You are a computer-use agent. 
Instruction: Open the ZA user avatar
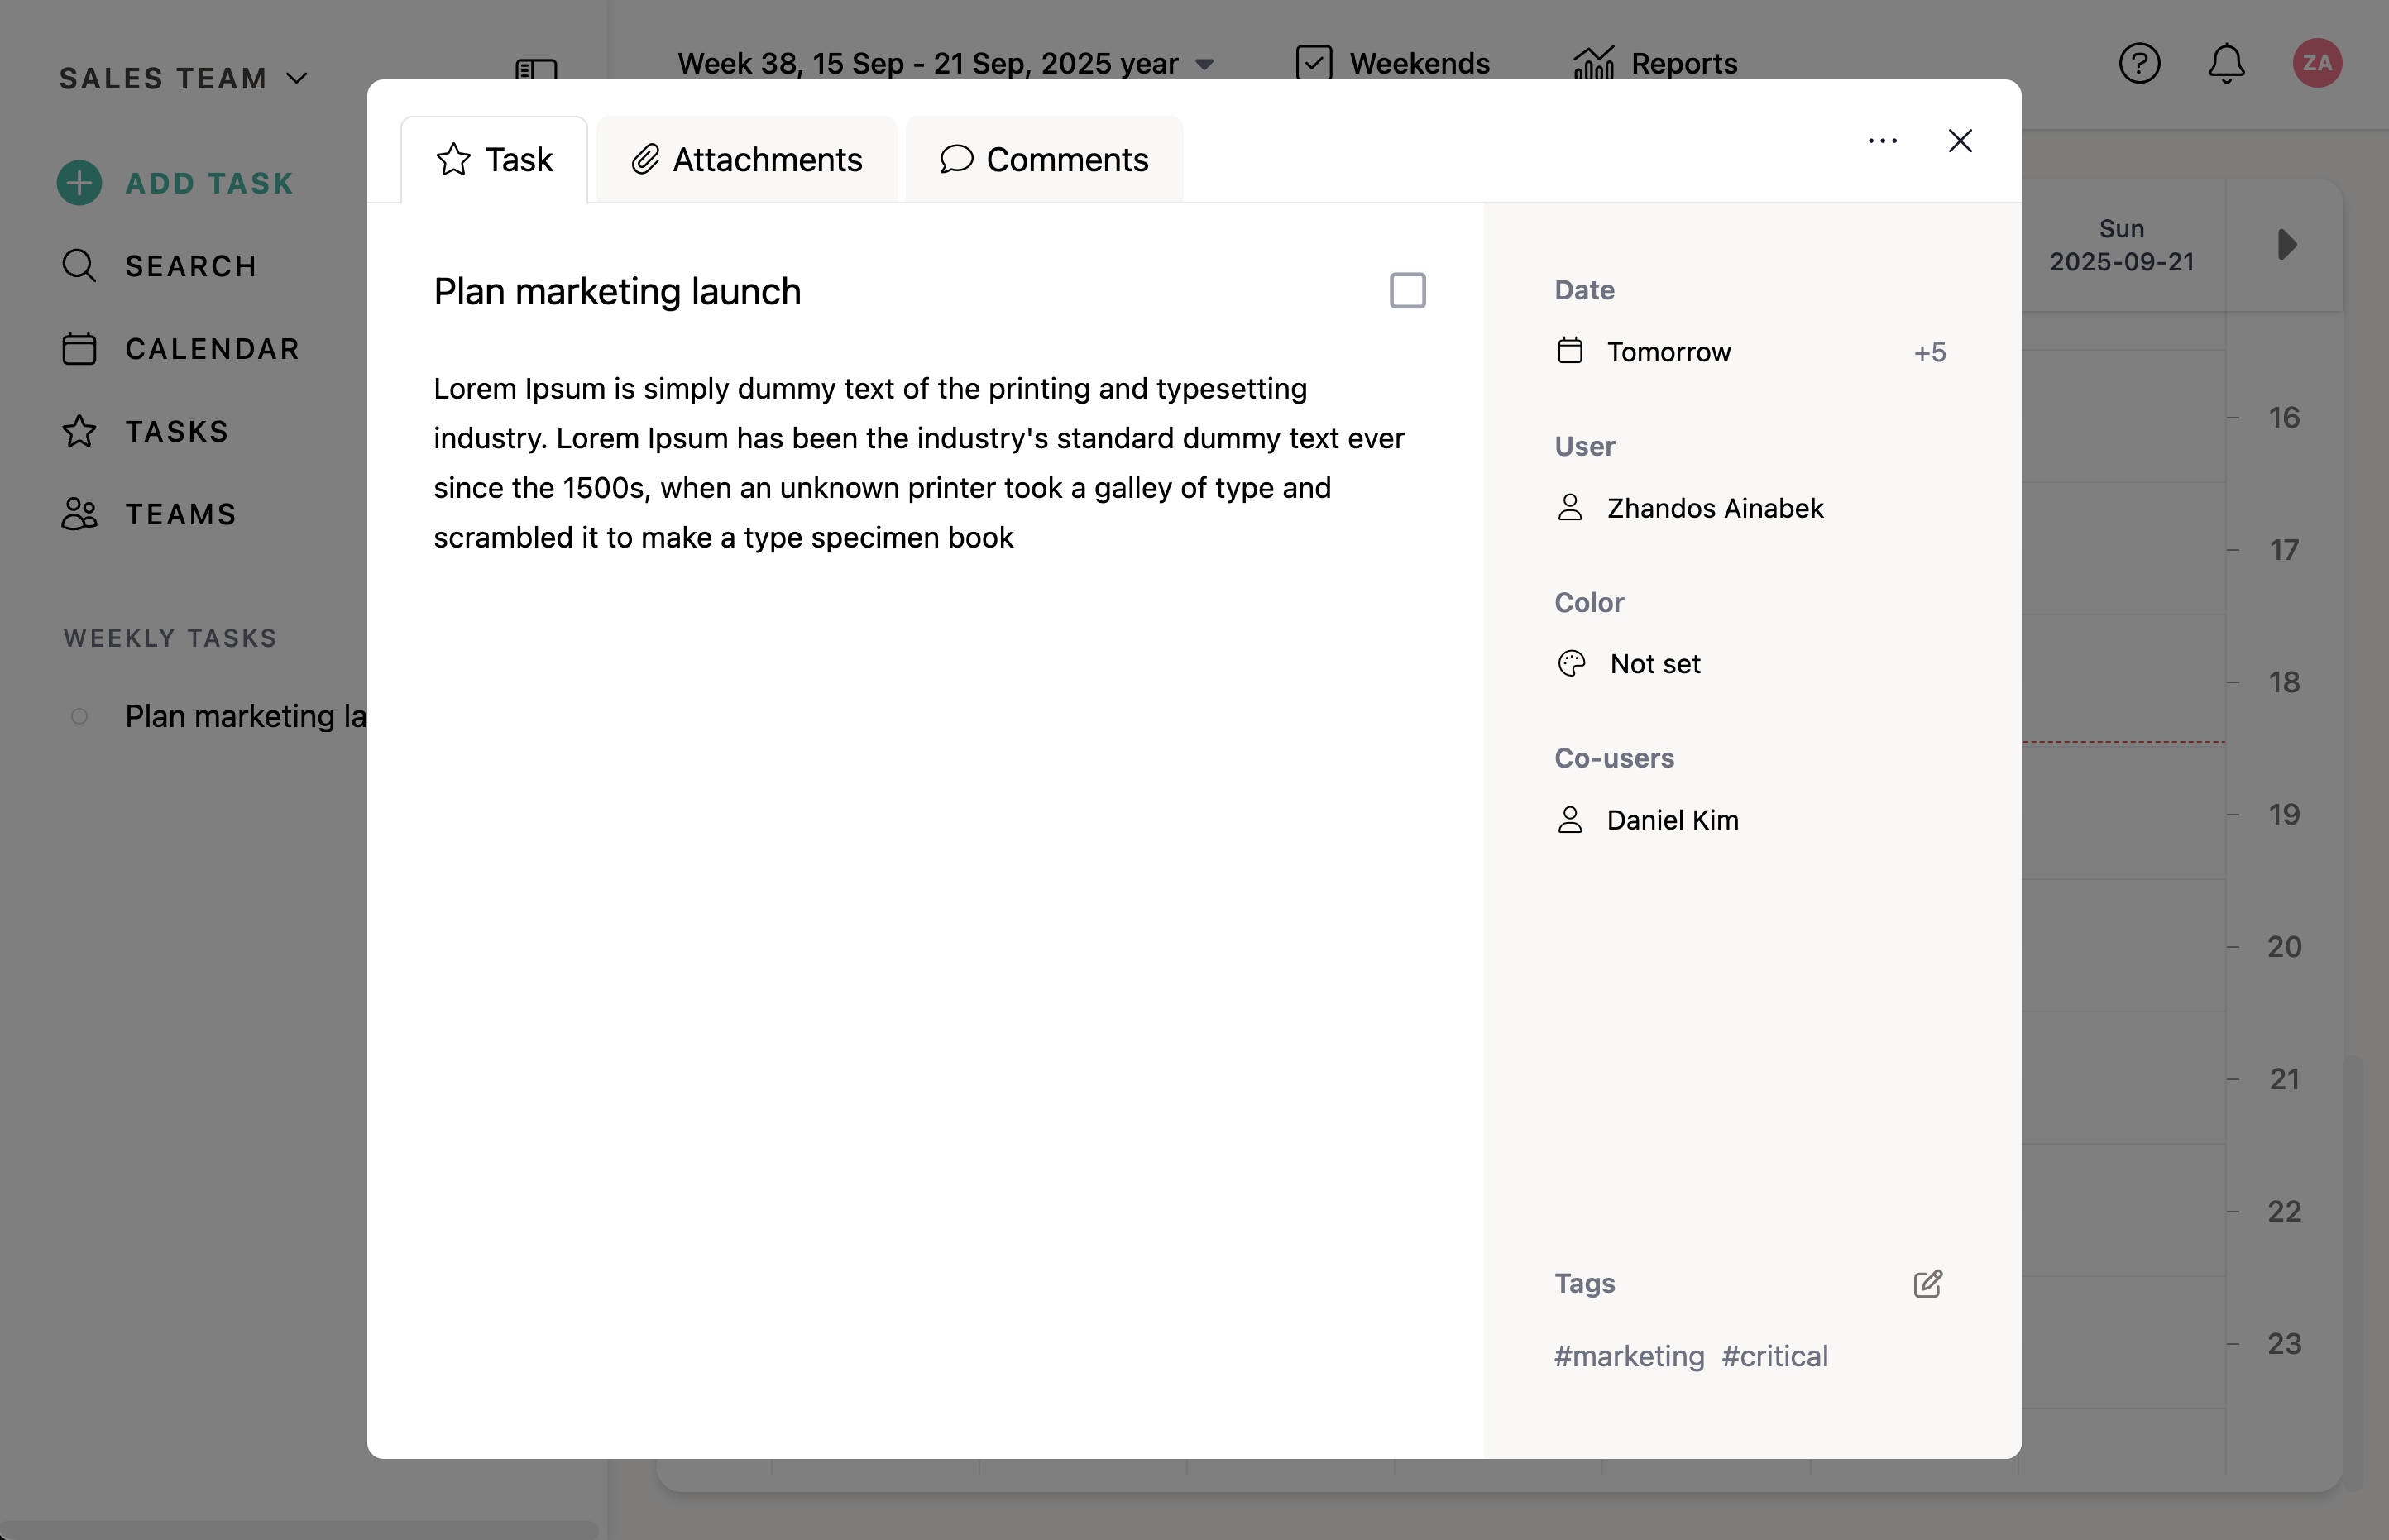(2317, 63)
